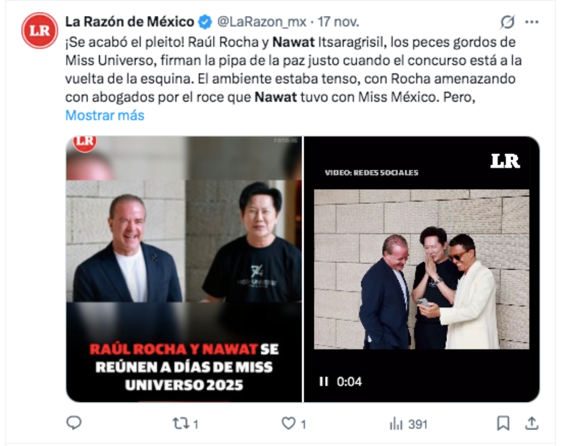This screenshot has width=564, height=446.
Task: Click the Grok circle-slash icon beside the date
Action: [x=507, y=22]
